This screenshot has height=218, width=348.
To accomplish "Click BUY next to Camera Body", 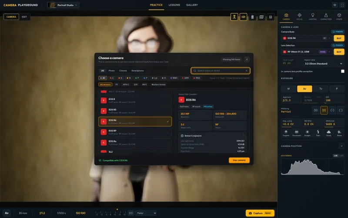I will tap(339, 38).
